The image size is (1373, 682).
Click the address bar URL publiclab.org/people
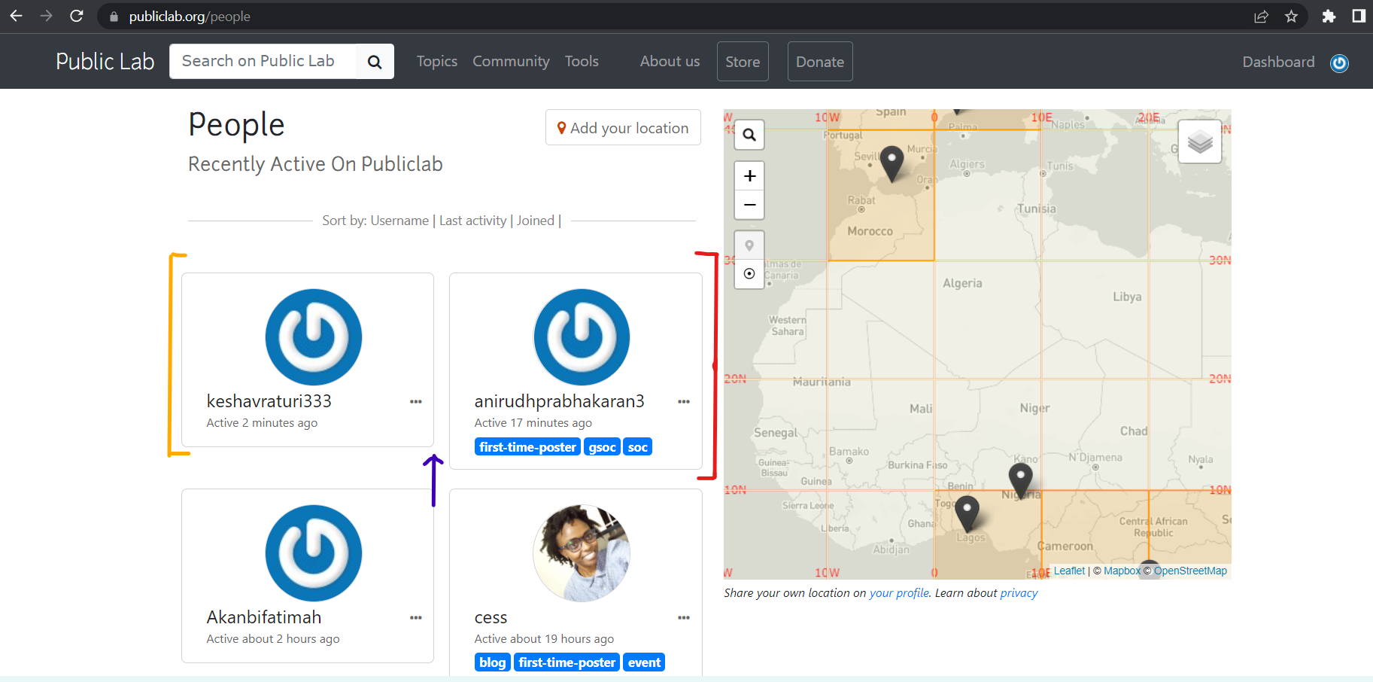tap(190, 17)
